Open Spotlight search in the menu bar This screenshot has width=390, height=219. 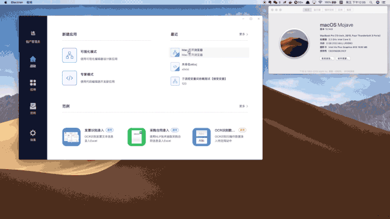(x=371, y=2)
